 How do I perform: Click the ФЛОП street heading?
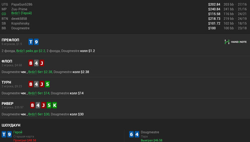click(7, 61)
